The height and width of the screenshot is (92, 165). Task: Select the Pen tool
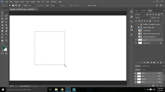(x=2, y=34)
